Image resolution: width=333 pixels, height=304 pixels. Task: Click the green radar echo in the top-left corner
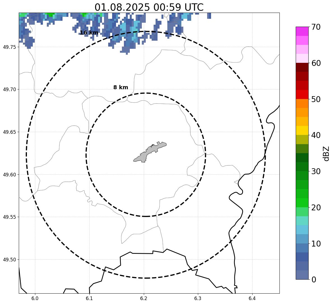tap(22, 15)
